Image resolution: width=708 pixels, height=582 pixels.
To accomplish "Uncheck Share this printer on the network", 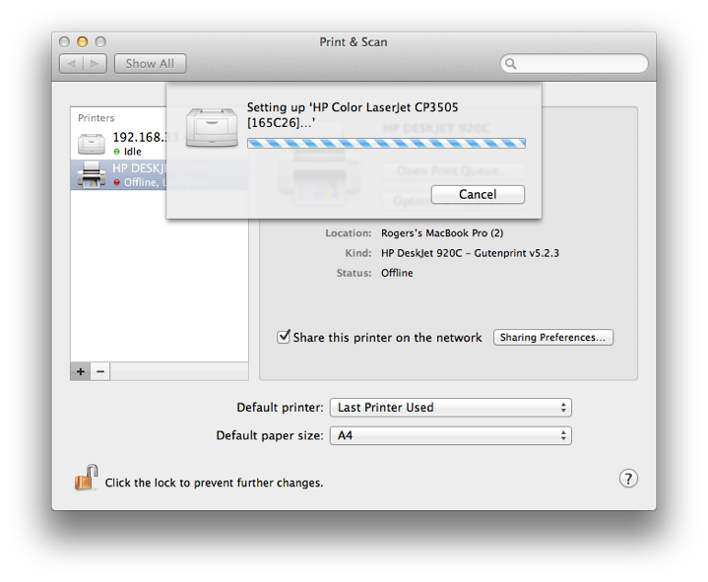I will [284, 337].
